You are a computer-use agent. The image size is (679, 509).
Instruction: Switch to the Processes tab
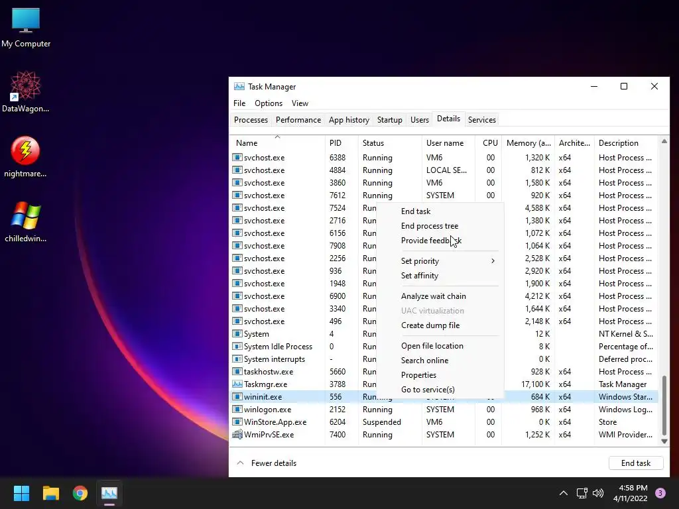pos(251,120)
